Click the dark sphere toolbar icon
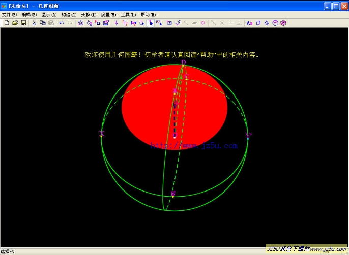The image size is (349, 255). 98,23
